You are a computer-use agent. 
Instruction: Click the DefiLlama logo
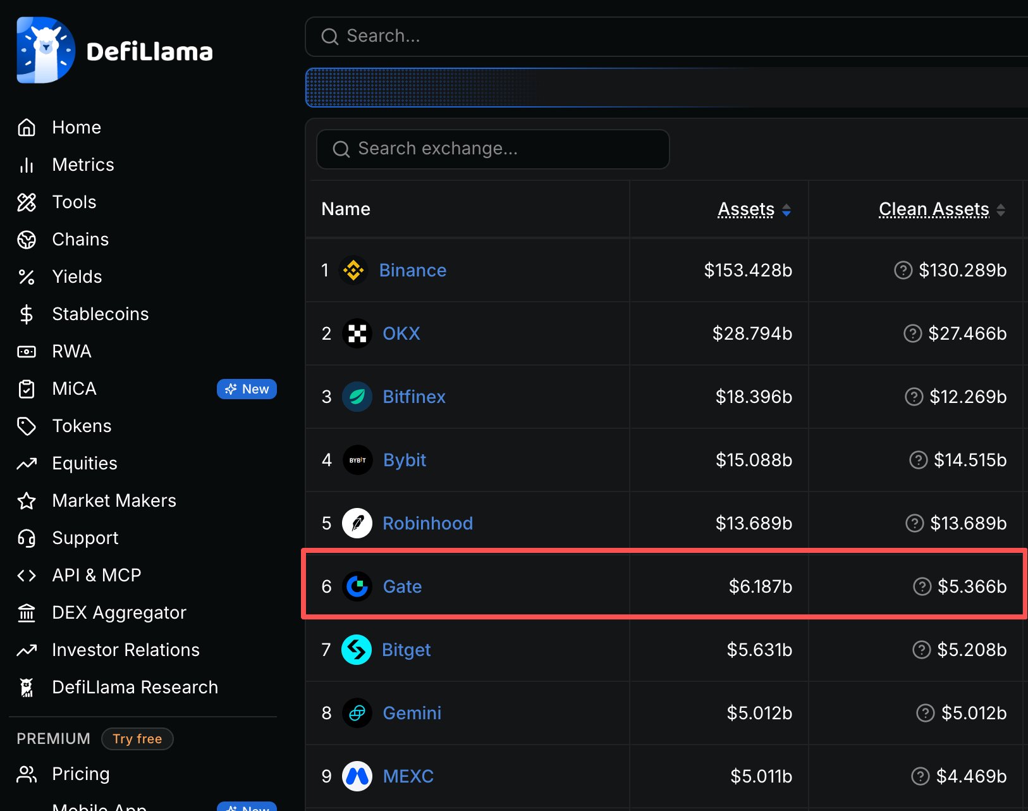[114, 50]
